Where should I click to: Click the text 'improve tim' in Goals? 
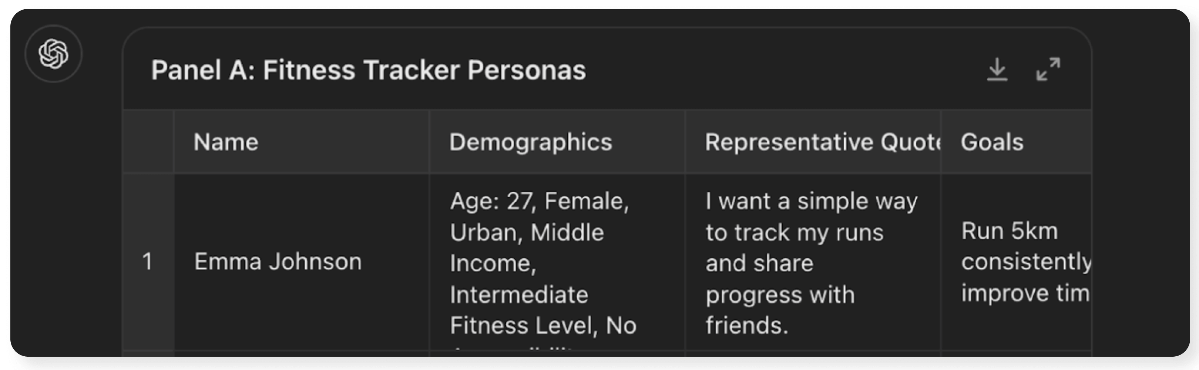1025,293
